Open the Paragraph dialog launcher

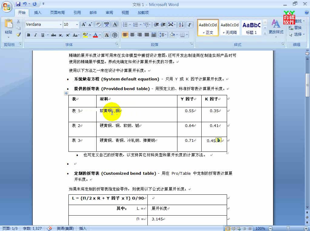click(x=192, y=44)
